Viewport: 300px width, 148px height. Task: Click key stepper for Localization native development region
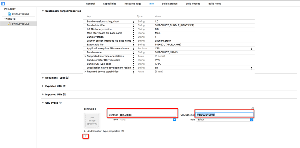click(x=133, y=68)
